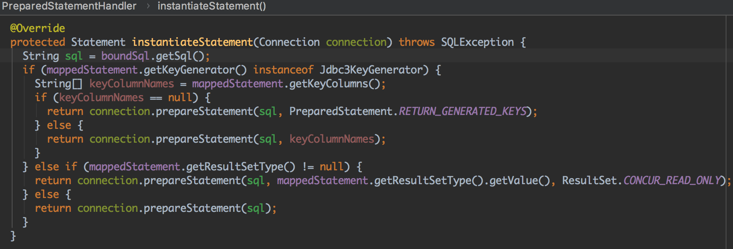This screenshot has height=249, width=733.
Task: Place caret on boundSql in the sql assignment
Action: (125, 56)
